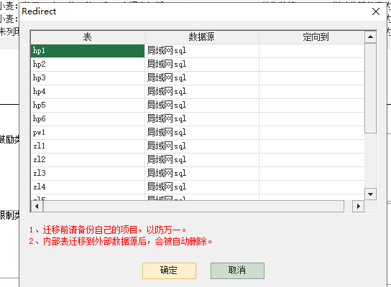Click the 数据源 column header

point(201,37)
